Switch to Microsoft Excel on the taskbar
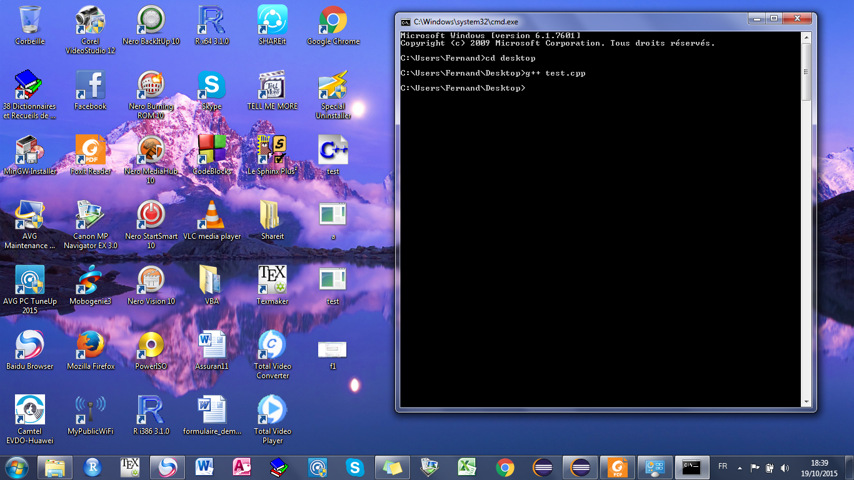 (468, 467)
